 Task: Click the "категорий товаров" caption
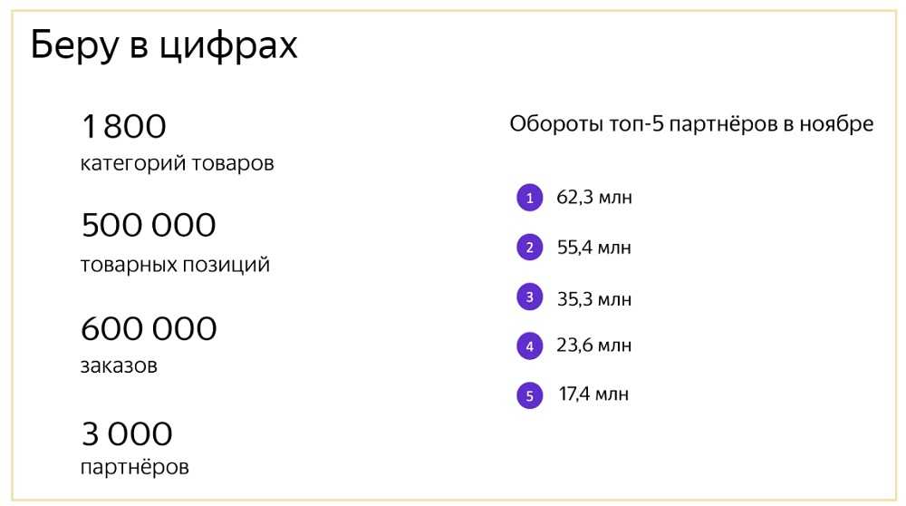click(177, 164)
